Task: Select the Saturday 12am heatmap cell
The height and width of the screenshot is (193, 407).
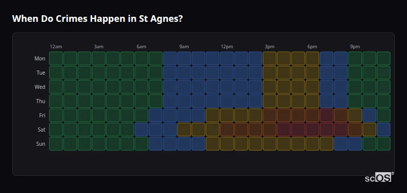Action: click(x=56, y=130)
